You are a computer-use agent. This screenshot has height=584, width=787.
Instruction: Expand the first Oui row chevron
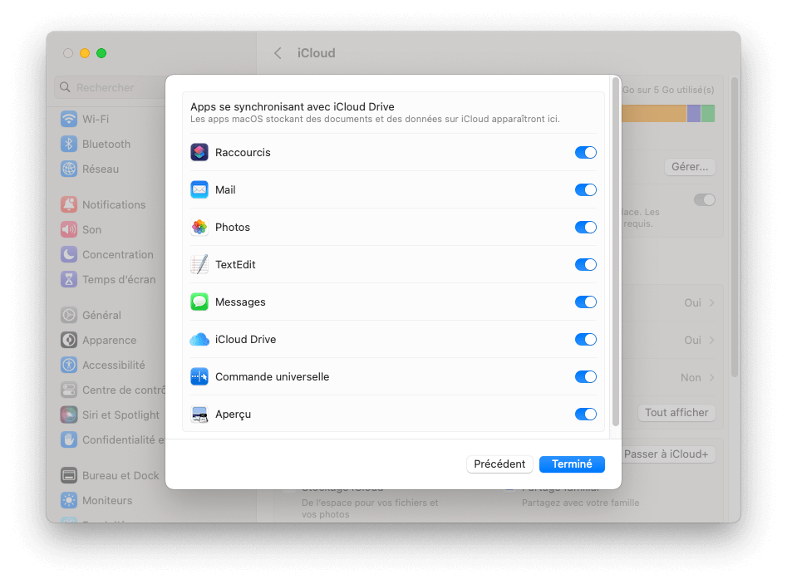click(x=711, y=302)
